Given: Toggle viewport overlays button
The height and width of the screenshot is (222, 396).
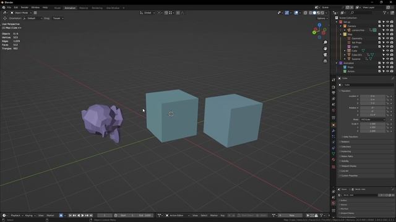Looking at the screenshot, I should click(x=296, y=12).
